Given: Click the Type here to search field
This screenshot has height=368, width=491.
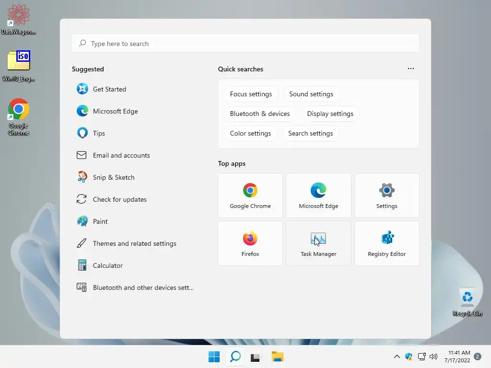Looking at the screenshot, I should (245, 44).
